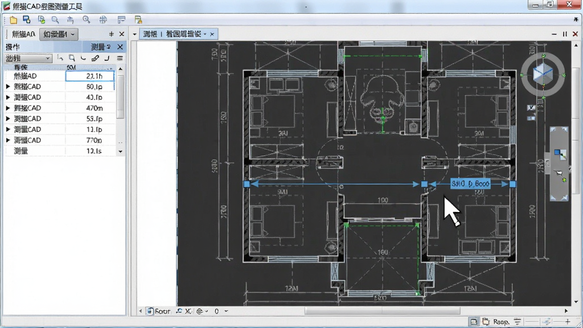The image size is (583, 328).
Task: Click the left blue handle of dimension line
Action: point(247,184)
